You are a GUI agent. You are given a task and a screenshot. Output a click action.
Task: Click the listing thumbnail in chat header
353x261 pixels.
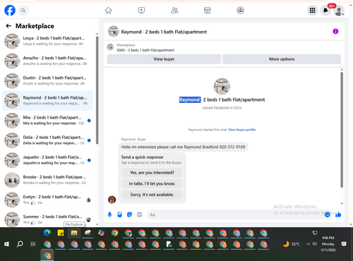(x=114, y=32)
